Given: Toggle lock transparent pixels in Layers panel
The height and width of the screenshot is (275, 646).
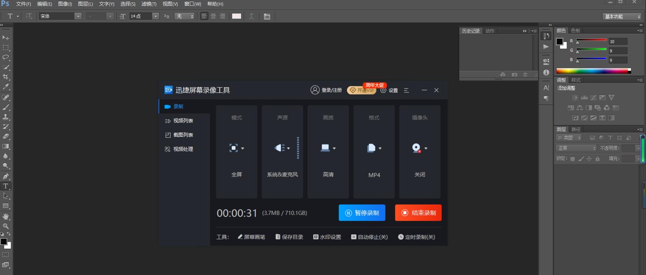Looking at the screenshot, I should pyautogui.click(x=572, y=159).
